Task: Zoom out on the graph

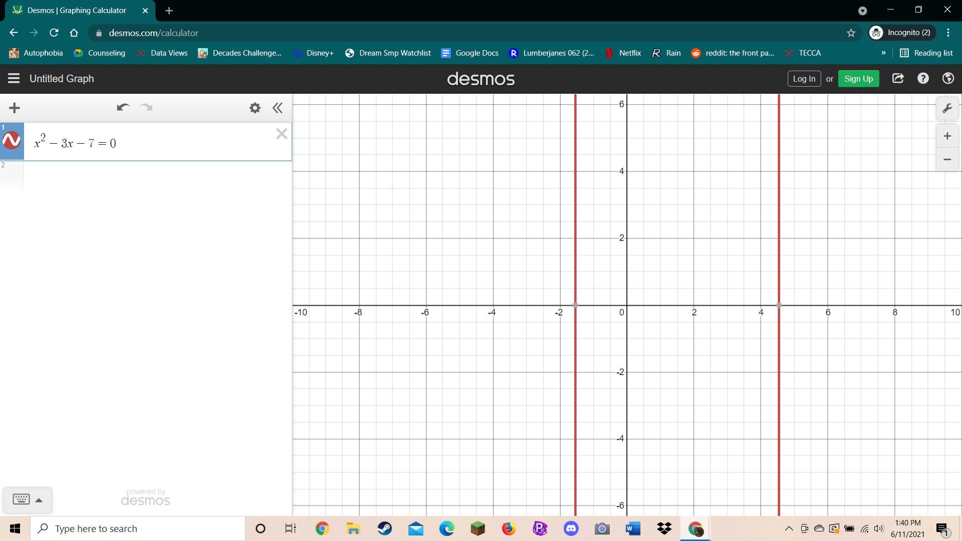Action: 947,159
